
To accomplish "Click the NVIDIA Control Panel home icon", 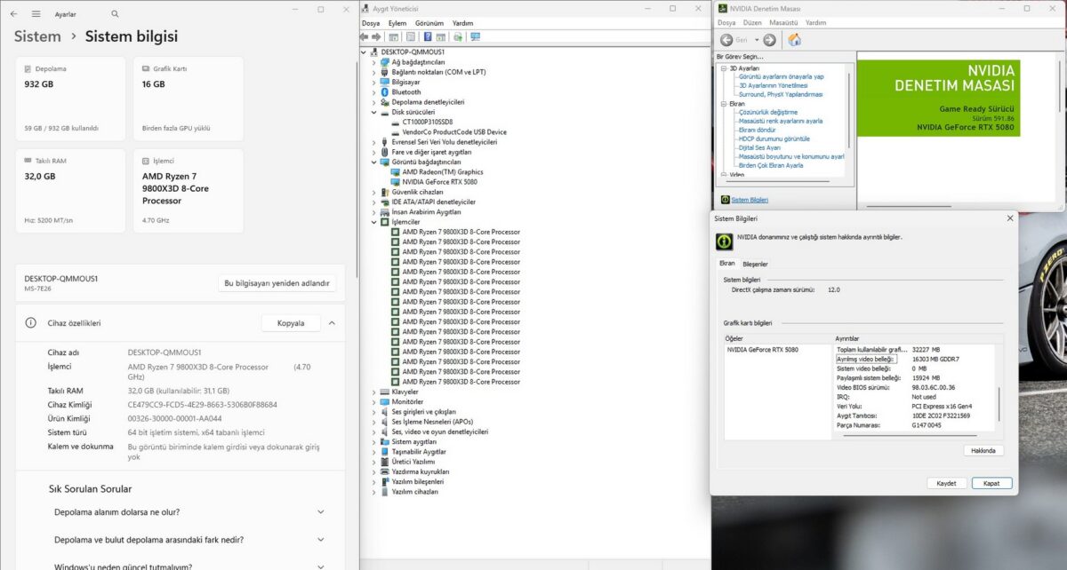I will (794, 40).
